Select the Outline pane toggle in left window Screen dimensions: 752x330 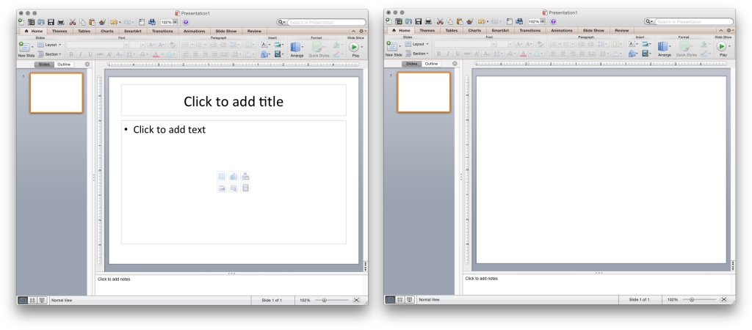pos(64,65)
